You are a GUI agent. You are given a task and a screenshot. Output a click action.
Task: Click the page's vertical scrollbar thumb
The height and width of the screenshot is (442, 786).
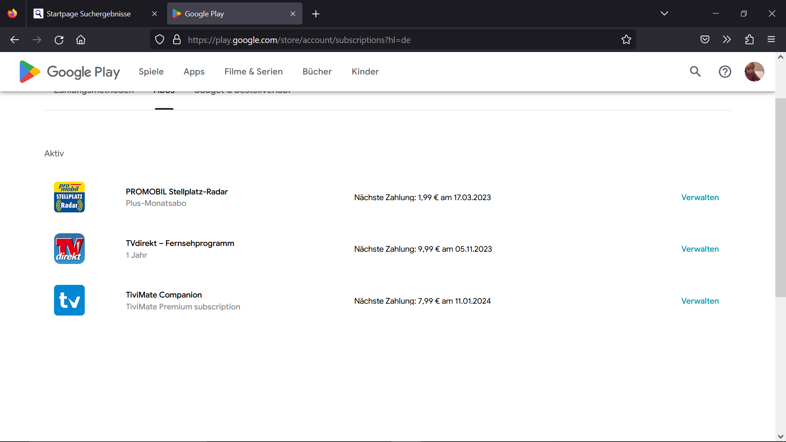coord(780,196)
